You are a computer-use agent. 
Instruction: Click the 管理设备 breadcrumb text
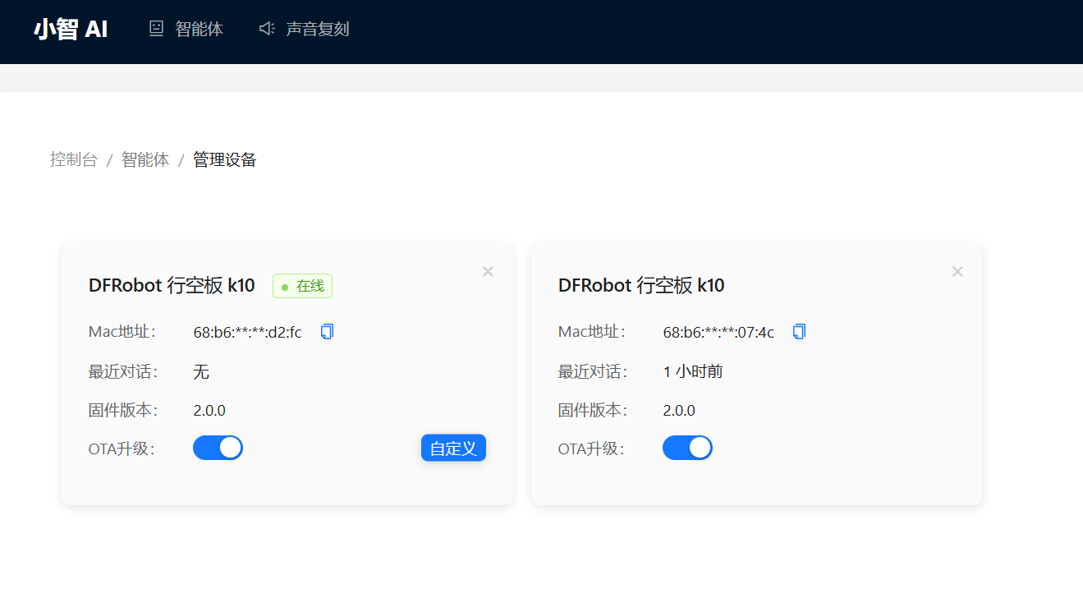pos(225,159)
